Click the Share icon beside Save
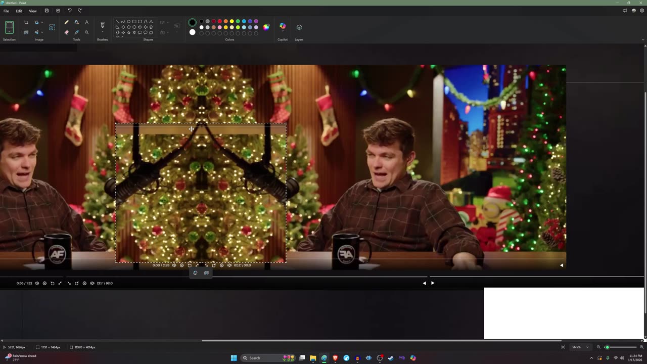 click(x=58, y=11)
